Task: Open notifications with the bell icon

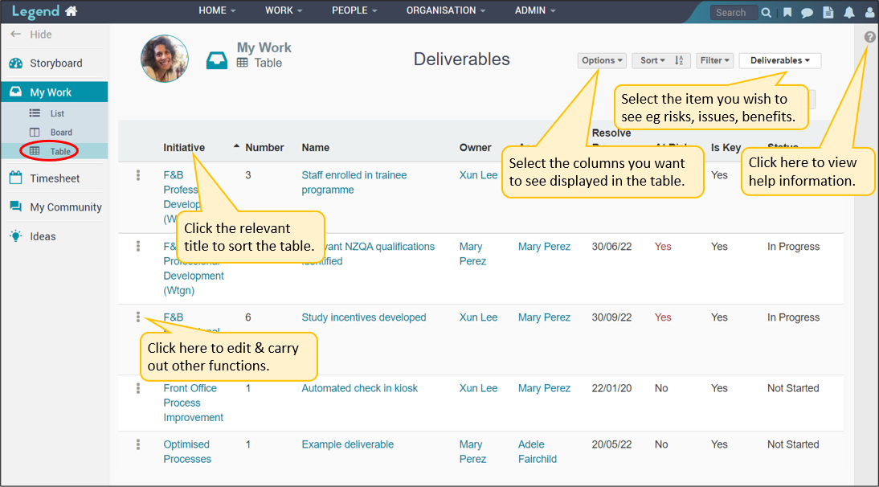Action: [848, 12]
